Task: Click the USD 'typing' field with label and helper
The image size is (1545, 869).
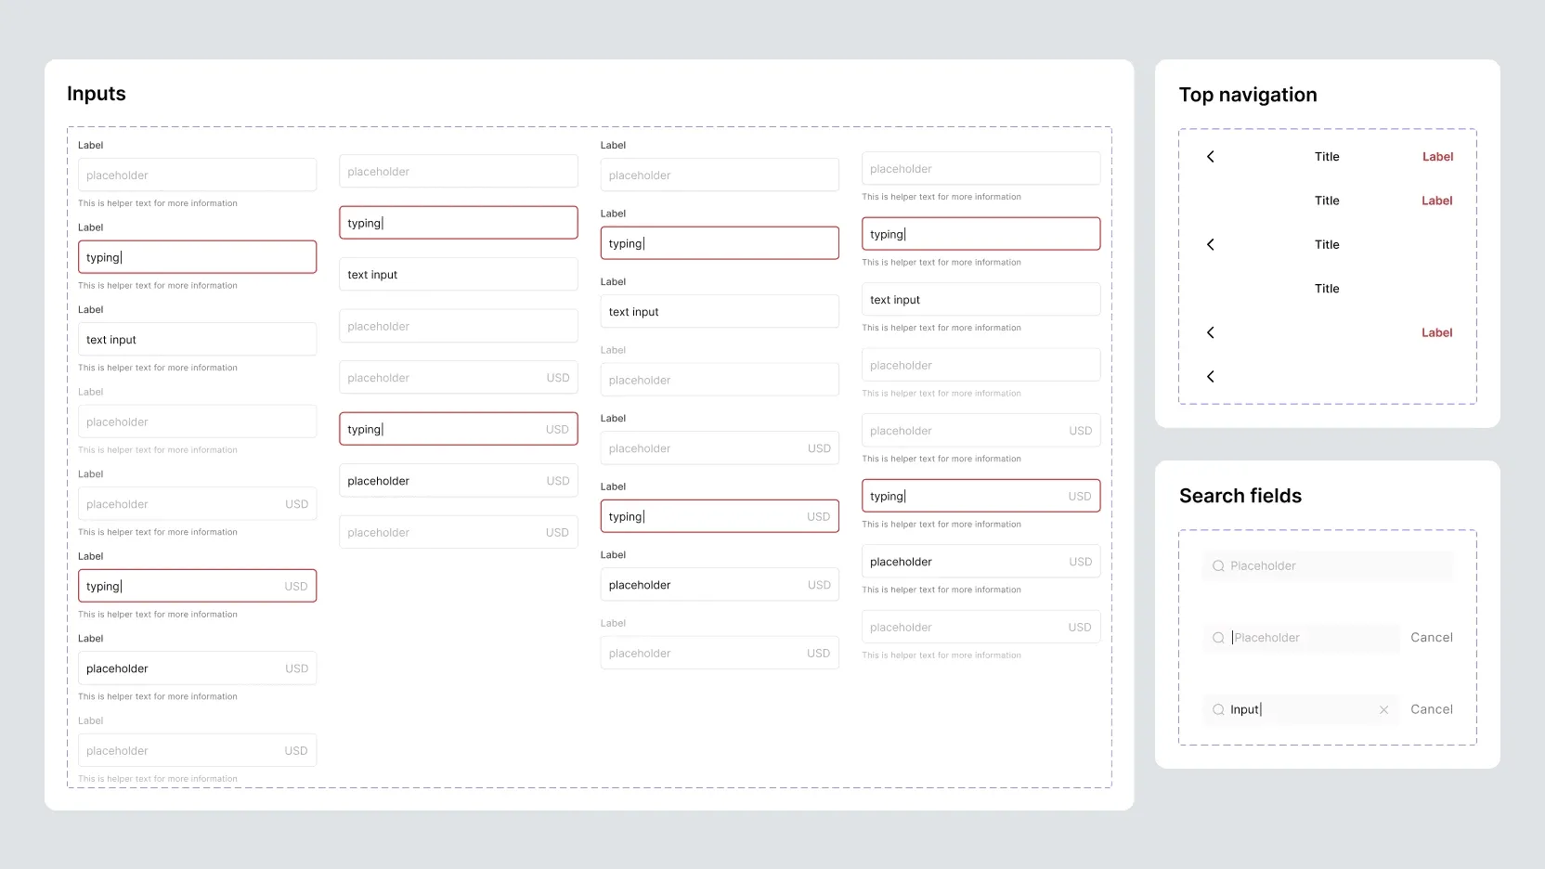Action: (x=197, y=586)
